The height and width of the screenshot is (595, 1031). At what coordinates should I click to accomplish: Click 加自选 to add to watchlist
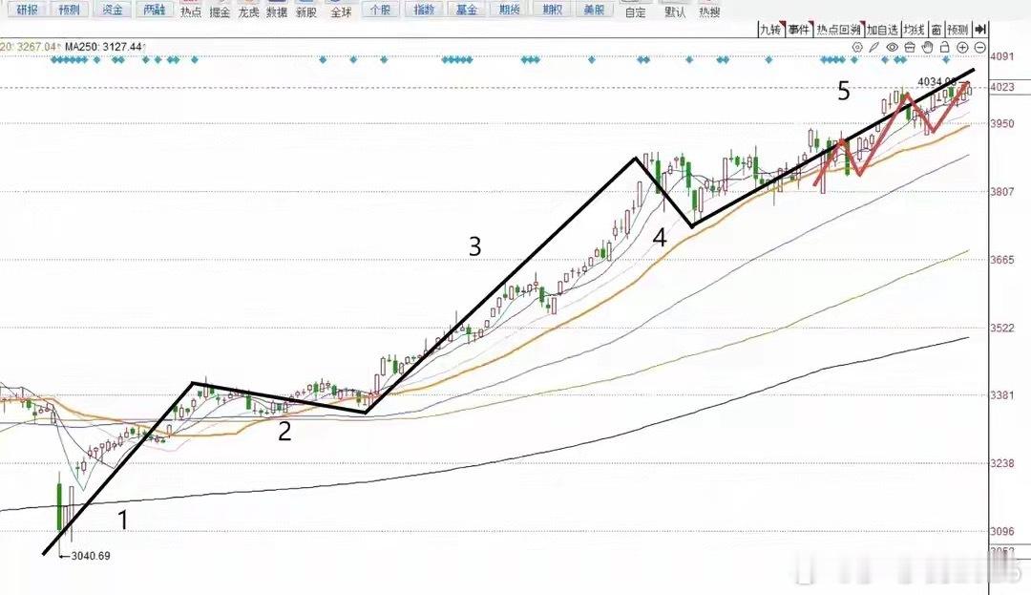tap(882, 30)
